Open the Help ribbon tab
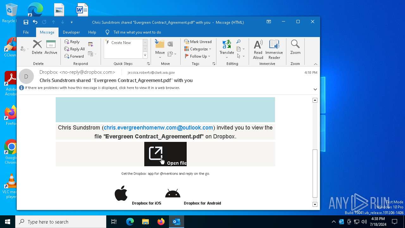 92,32
